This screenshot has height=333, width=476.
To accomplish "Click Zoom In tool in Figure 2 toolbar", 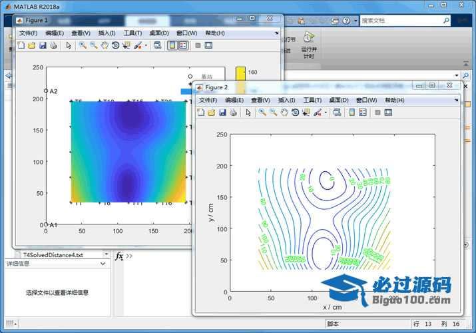I will pos(263,113).
